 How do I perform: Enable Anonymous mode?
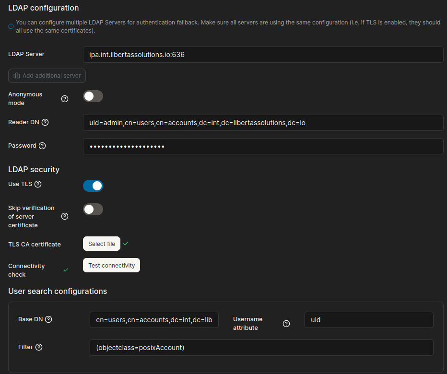pyautogui.click(x=93, y=96)
